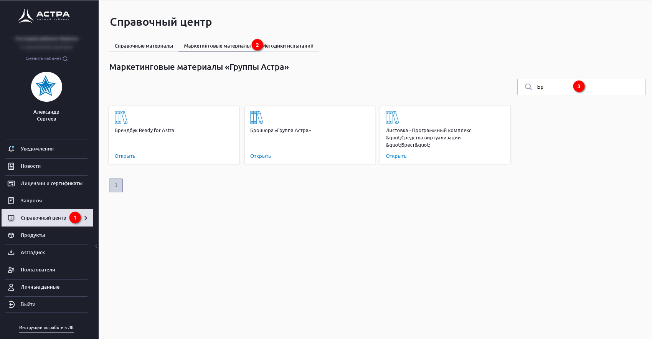The image size is (652, 339).
Task: Click page 1 pagination button
Action: coord(116,185)
